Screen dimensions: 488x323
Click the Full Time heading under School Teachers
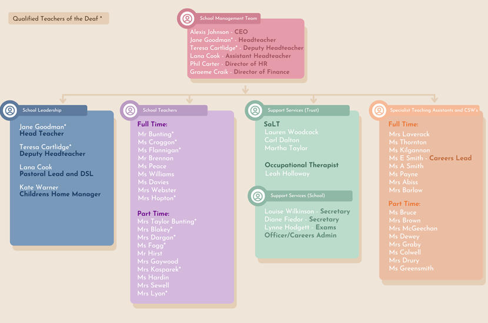pyautogui.click(x=152, y=125)
